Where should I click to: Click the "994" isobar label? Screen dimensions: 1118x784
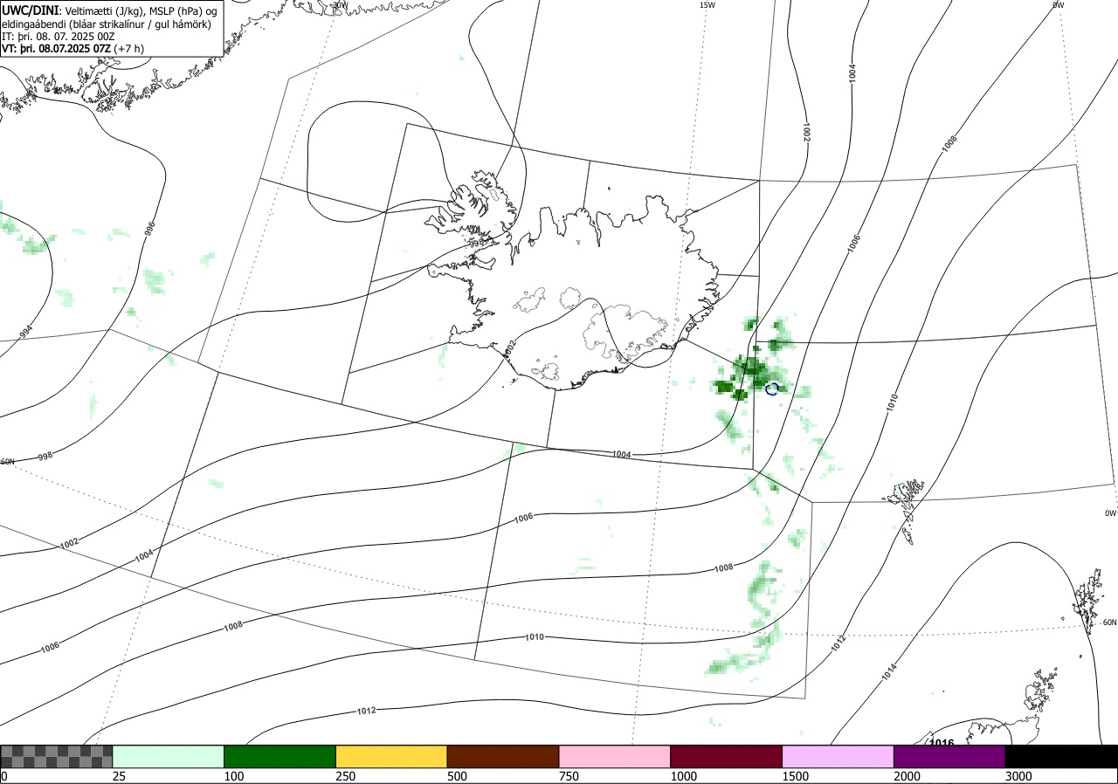(26, 334)
